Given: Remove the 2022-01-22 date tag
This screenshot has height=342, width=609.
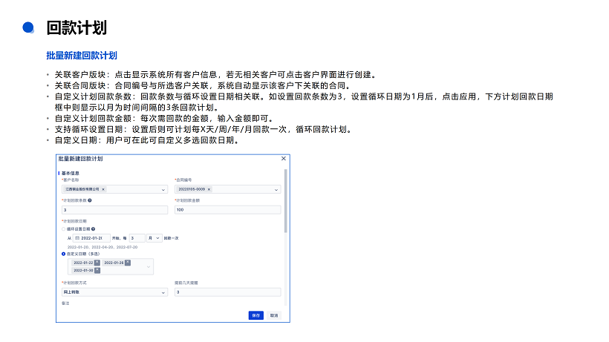Looking at the screenshot, I should tap(97, 263).
